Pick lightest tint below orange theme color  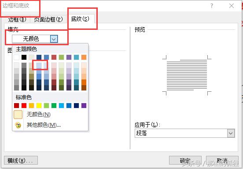[84, 65]
